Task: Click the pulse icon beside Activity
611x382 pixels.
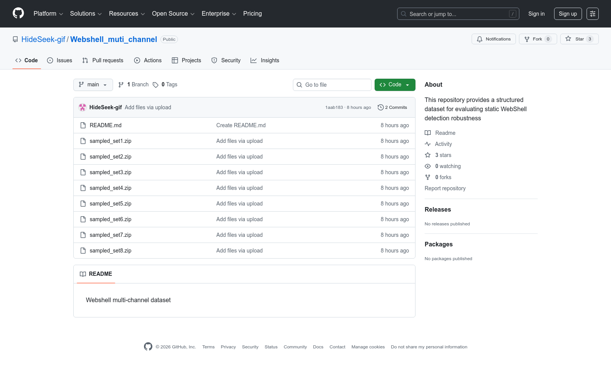Action: pyautogui.click(x=428, y=144)
